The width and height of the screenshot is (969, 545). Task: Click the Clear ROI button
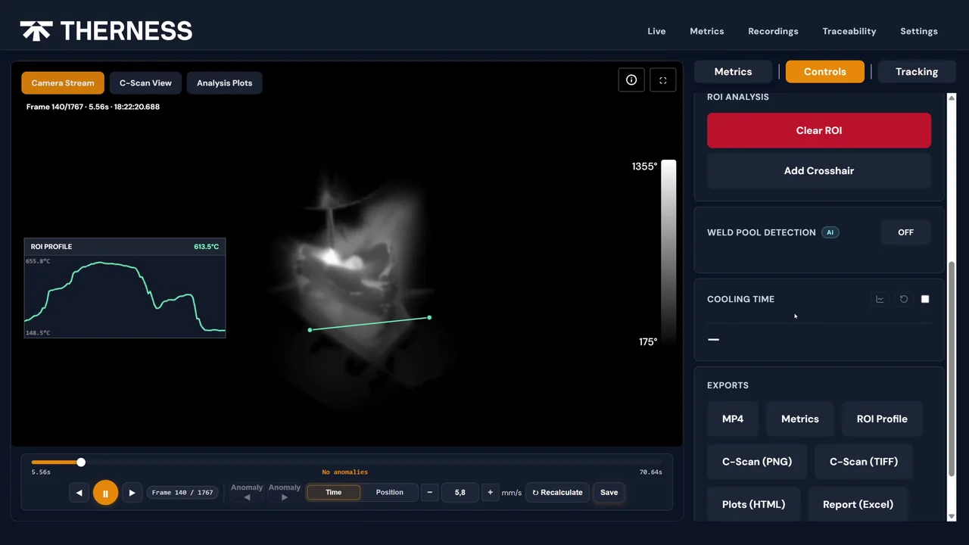(x=819, y=130)
